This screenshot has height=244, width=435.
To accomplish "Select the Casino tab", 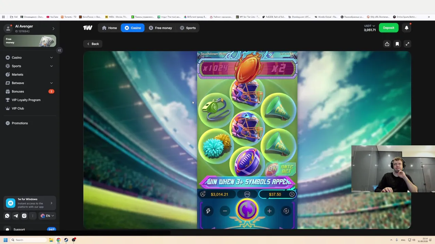I will 133,28.
